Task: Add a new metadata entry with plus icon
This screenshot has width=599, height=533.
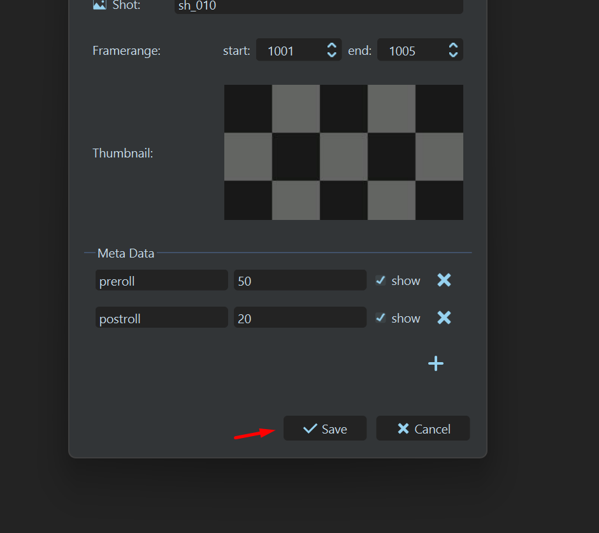Action: click(x=436, y=363)
